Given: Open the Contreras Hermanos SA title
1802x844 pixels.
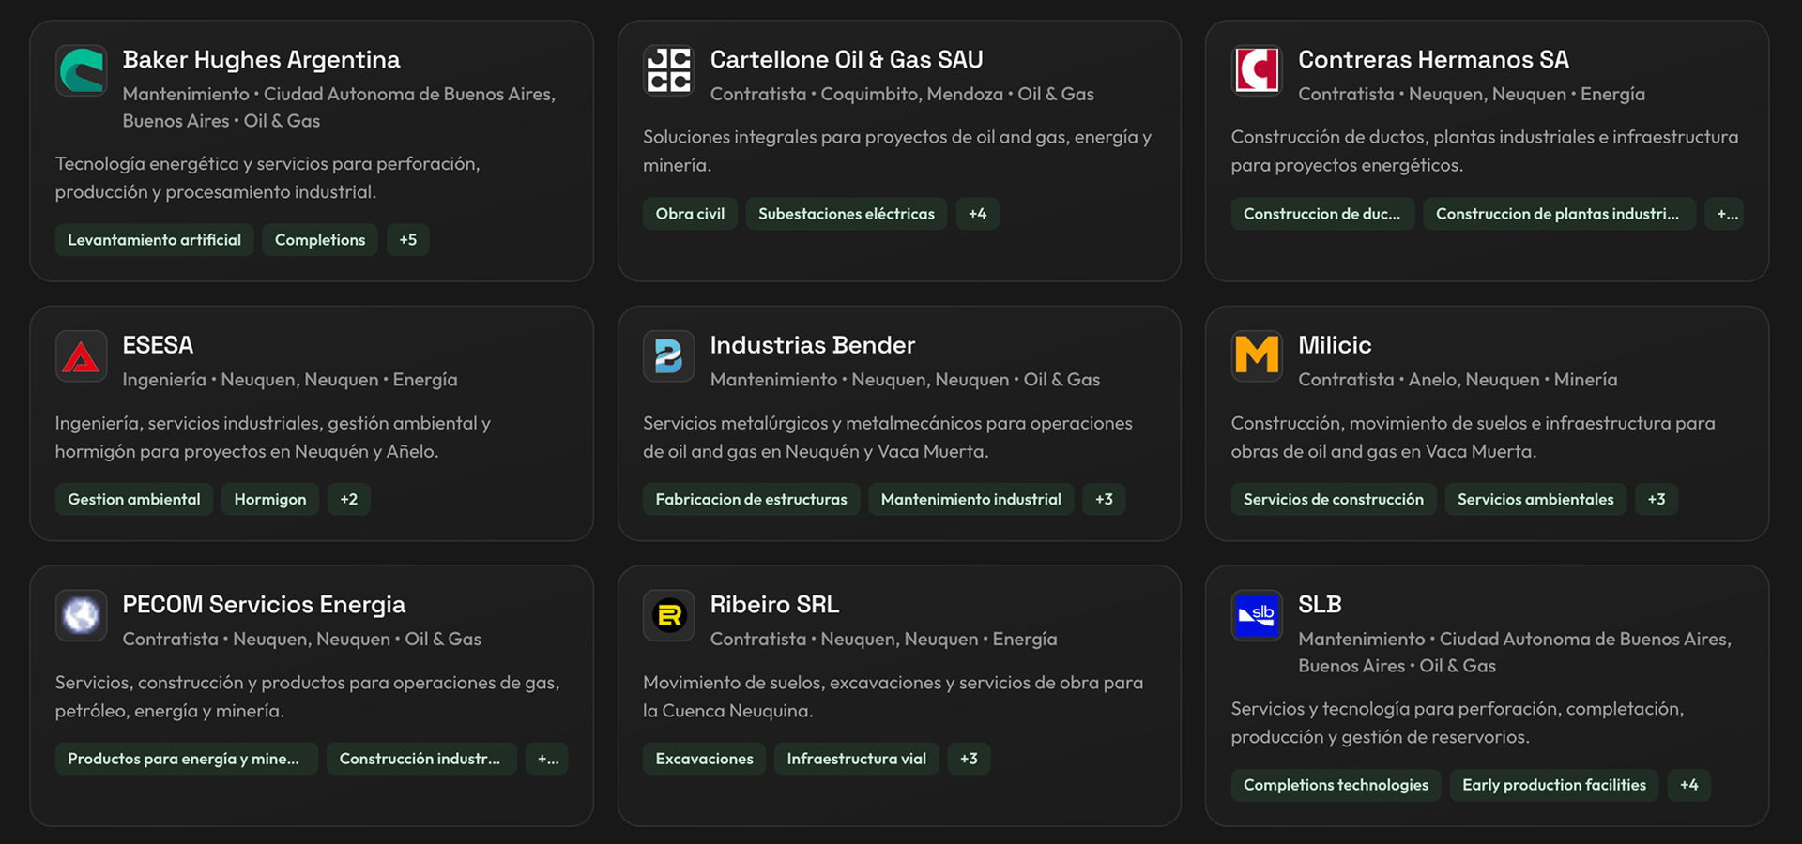Looking at the screenshot, I should point(1433,60).
